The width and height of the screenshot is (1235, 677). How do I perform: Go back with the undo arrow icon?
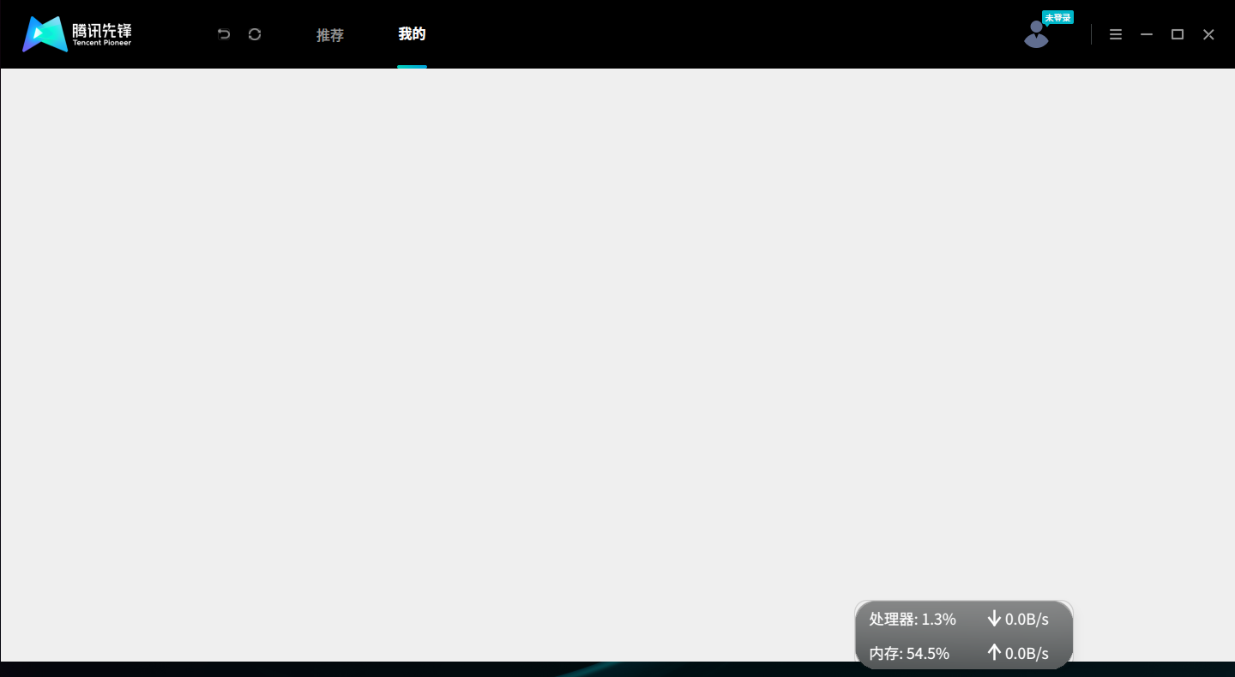[224, 34]
